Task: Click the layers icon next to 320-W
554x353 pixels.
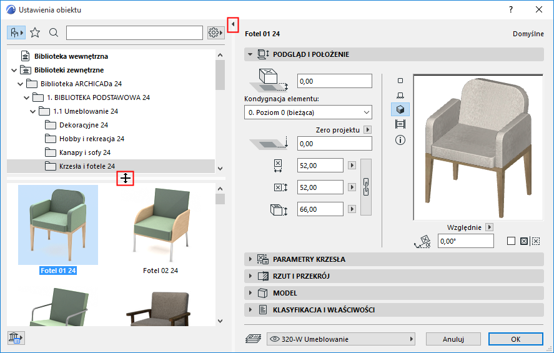Action: pos(253,339)
